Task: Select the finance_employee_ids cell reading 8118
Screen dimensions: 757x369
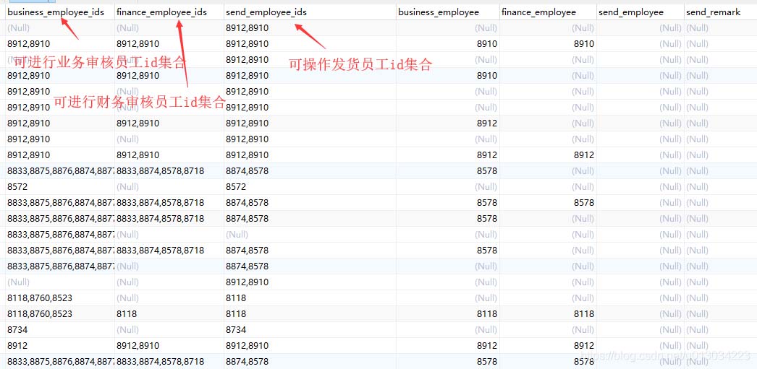Action: tap(169, 314)
